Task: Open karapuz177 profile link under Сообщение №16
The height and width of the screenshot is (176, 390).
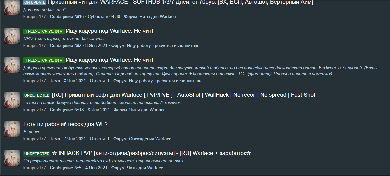Action: [x=35, y=17]
